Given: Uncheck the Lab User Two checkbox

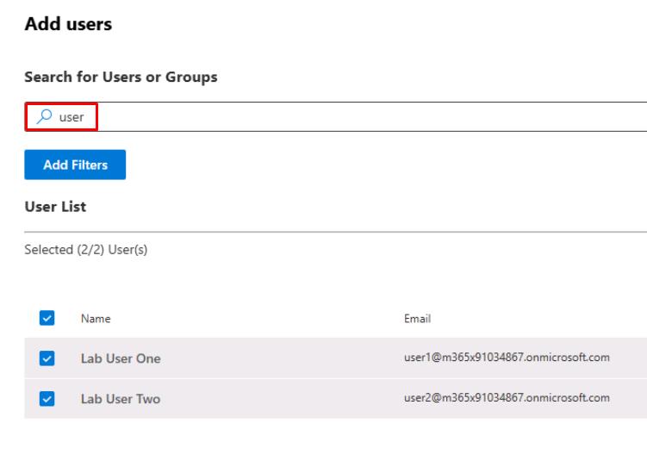Looking at the screenshot, I should [x=47, y=398].
